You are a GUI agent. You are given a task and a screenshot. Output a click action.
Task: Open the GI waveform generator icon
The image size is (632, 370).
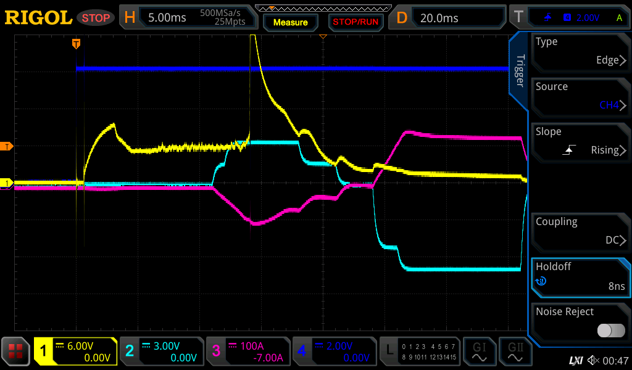(480, 352)
